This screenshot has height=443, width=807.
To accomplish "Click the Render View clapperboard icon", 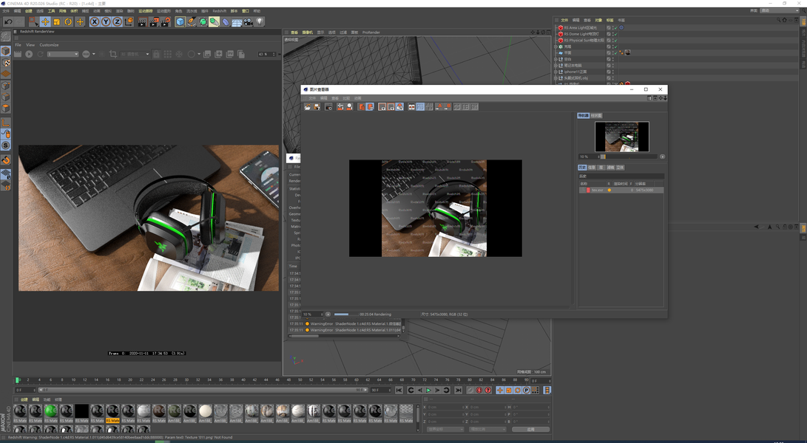I will 142,21.
